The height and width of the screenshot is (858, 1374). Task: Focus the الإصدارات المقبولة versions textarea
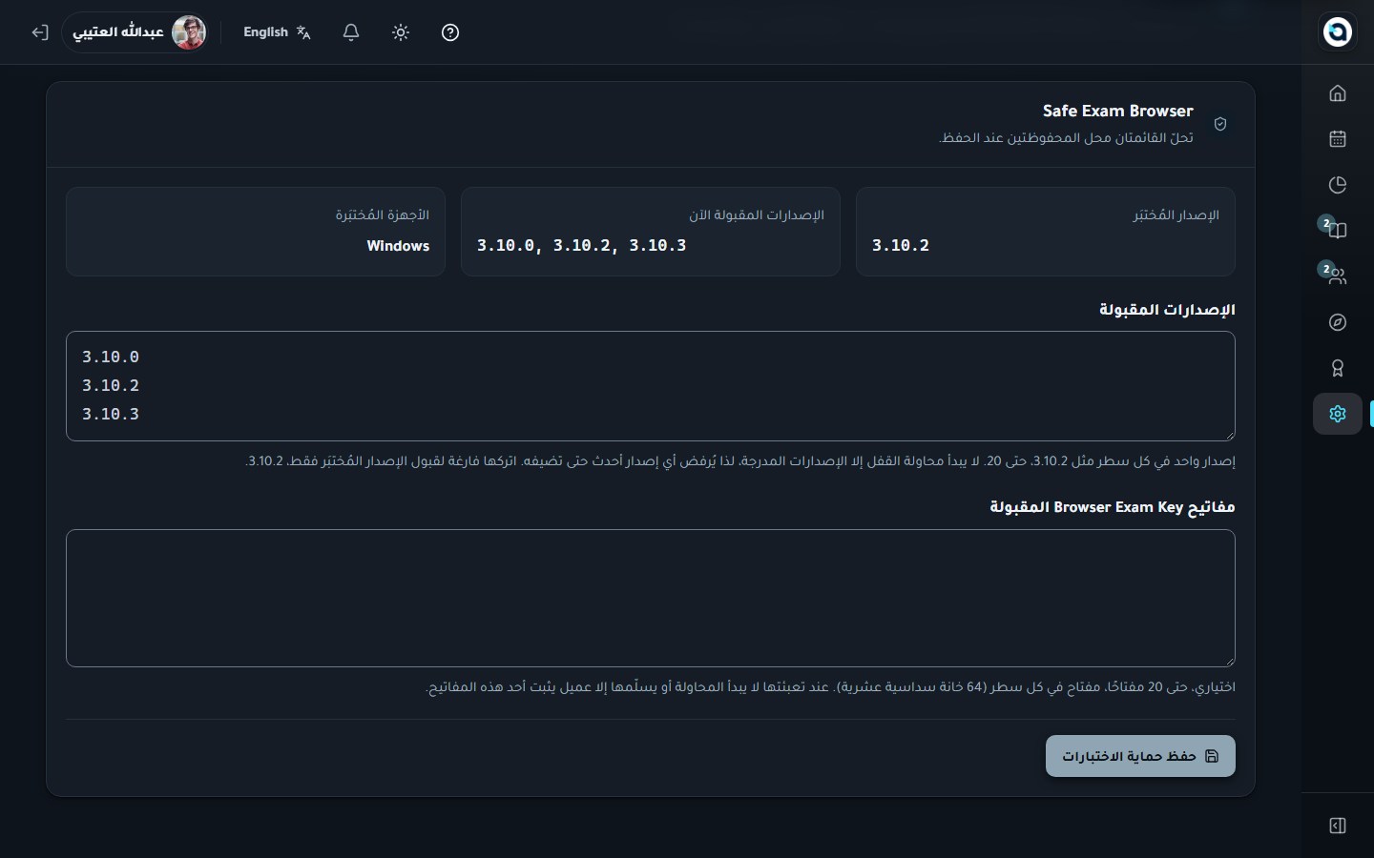(651, 386)
